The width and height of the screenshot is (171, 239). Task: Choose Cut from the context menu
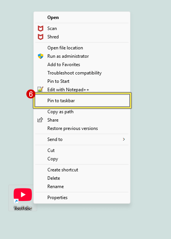point(82,150)
